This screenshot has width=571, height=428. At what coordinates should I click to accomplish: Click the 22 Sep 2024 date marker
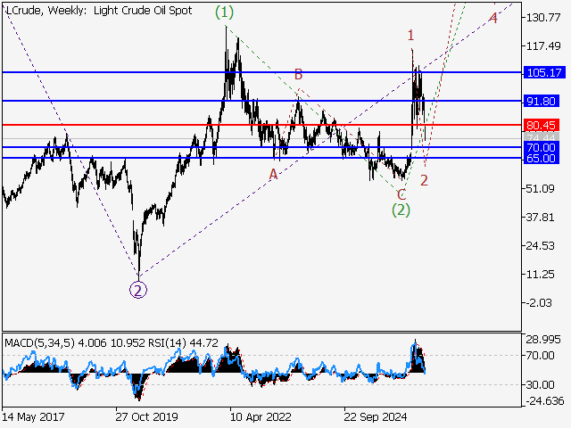(375, 416)
